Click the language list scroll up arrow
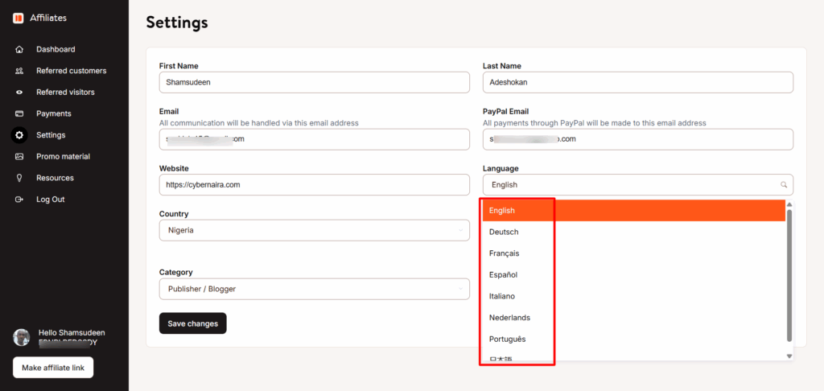This screenshot has height=391, width=824. tap(789, 204)
